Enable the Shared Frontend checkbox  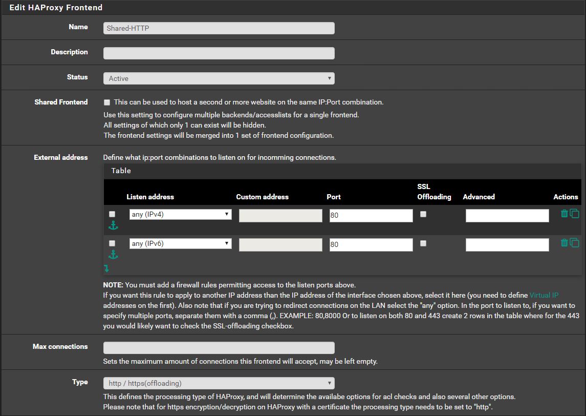click(x=107, y=102)
